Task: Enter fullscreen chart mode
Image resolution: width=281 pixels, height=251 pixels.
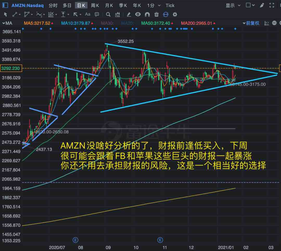Action: [x=272, y=5]
